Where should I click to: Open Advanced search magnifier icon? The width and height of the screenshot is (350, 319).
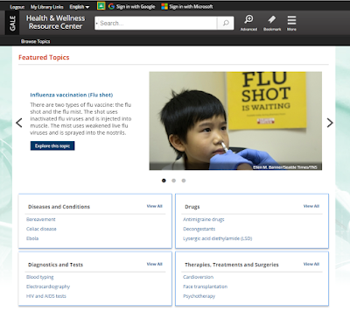pos(248,19)
